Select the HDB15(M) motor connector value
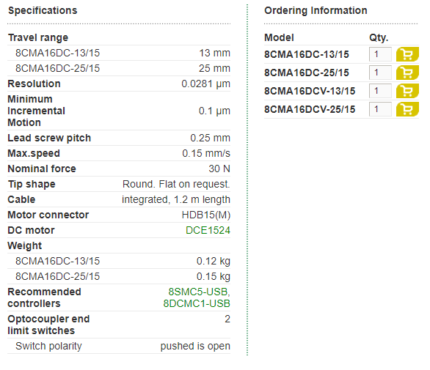Screen dimensions: 430x370 [206, 215]
